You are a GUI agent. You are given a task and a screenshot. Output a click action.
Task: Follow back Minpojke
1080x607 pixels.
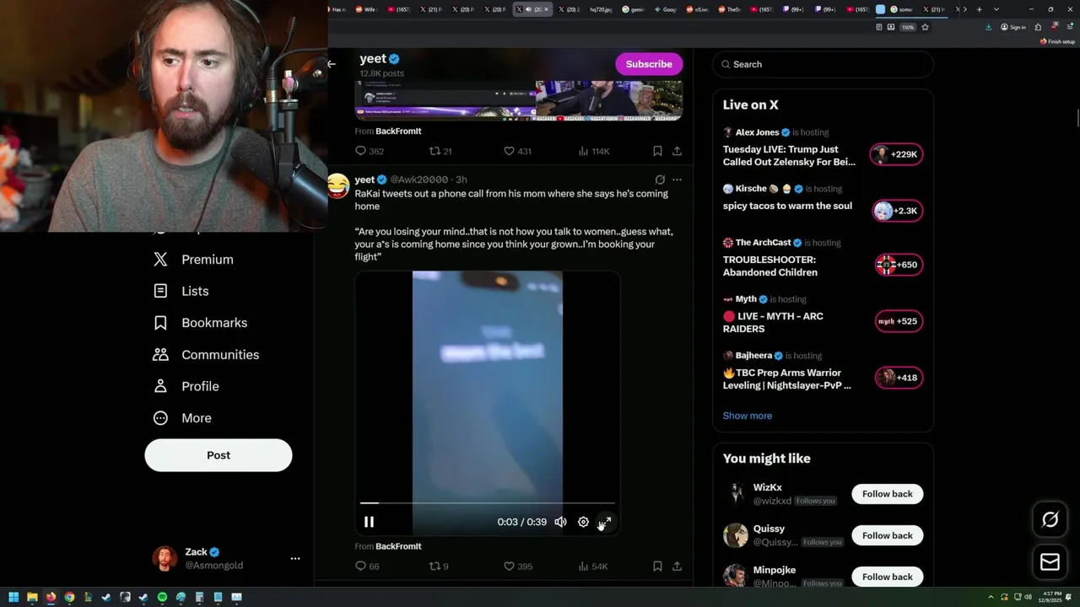(888, 577)
